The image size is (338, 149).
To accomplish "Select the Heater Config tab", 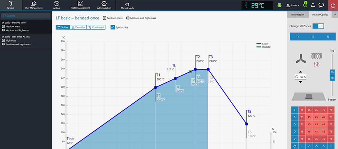I will tap(320, 15).
